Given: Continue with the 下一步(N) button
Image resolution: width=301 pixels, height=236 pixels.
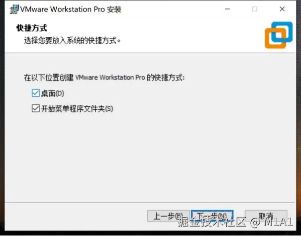Looking at the screenshot, I should (x=212, y=216).
